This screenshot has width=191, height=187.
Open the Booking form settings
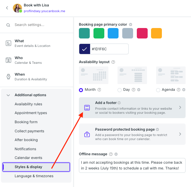coord(26,122)
